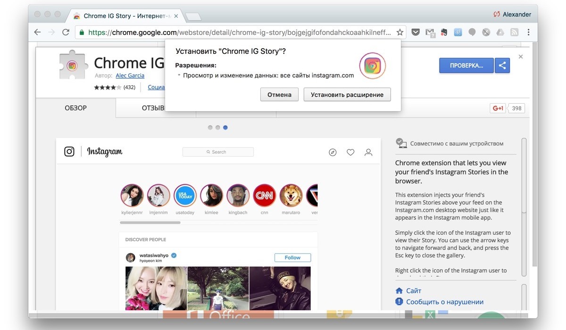This screenshot has height=330, width=566.
Task: Click the alert icon beside Сообщить о нарушении
Action: click(399, 302)
